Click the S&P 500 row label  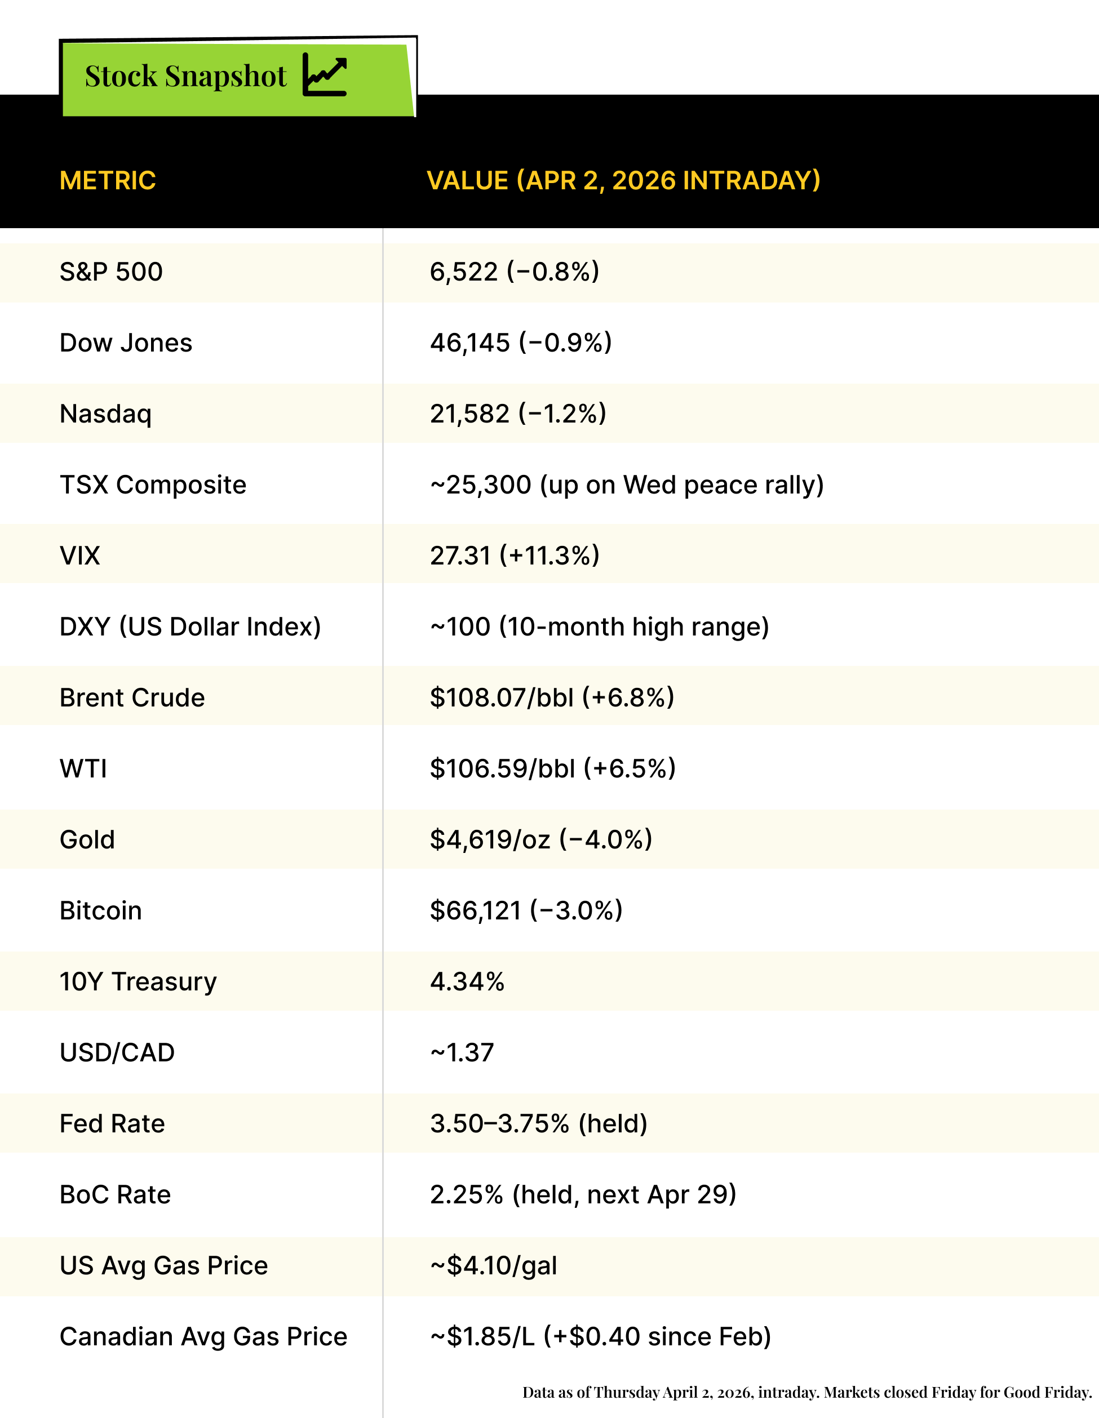pyautogui.click(x=111, y=272)
